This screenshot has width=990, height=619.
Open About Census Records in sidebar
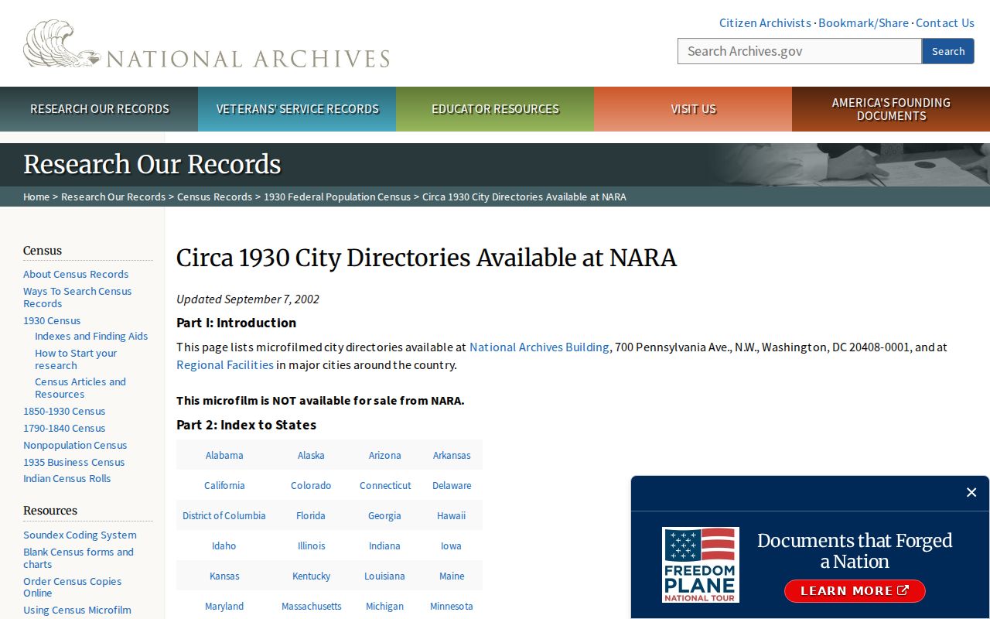76,274
